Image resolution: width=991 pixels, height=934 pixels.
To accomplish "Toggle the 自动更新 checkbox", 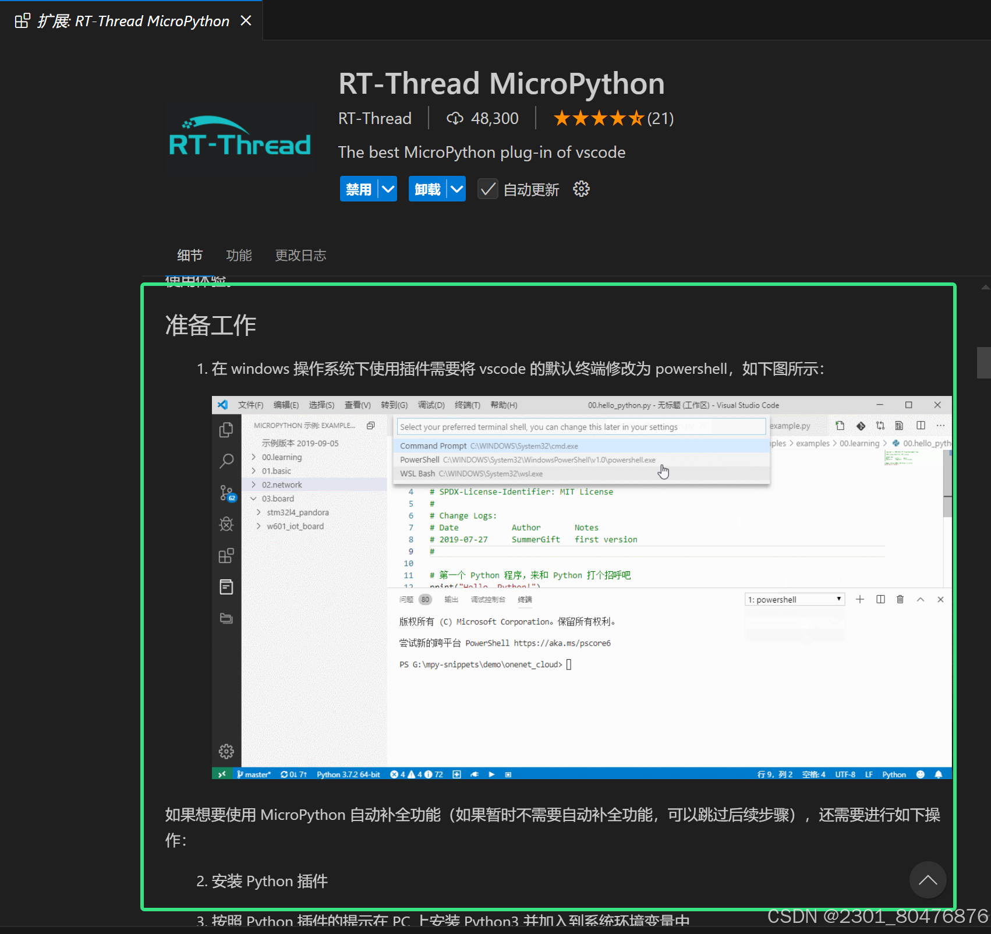I will click(488, 189).
